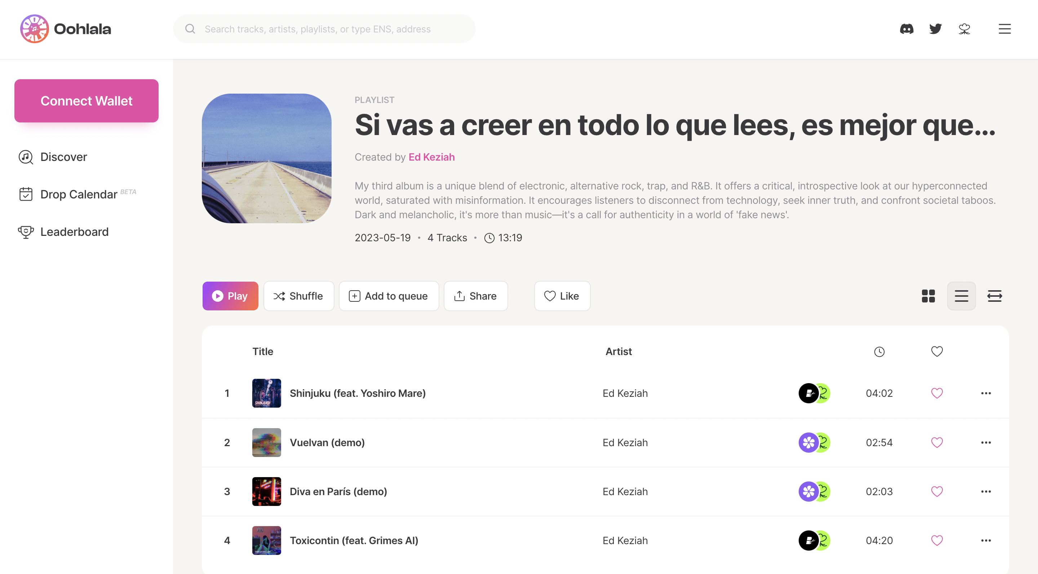This screenshot has height=574, width=1038.
Task: Open options menu for Shinjuku track
Action: click(x=986, y=393)
